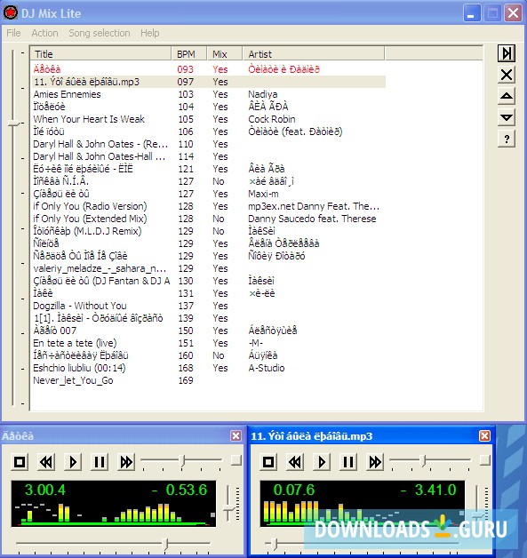Select Daryl Hall & John Oates-Hall row BPM 114
Viewport: 527px width, 558px height.
tap(209, 156)
